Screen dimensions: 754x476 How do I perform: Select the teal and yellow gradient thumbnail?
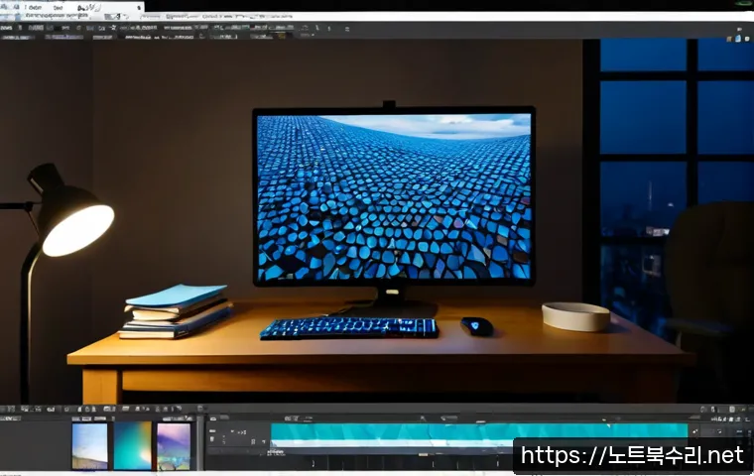point(132,445)
